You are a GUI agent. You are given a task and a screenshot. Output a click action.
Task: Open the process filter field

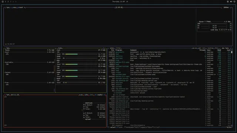click(x=118, y=48)
